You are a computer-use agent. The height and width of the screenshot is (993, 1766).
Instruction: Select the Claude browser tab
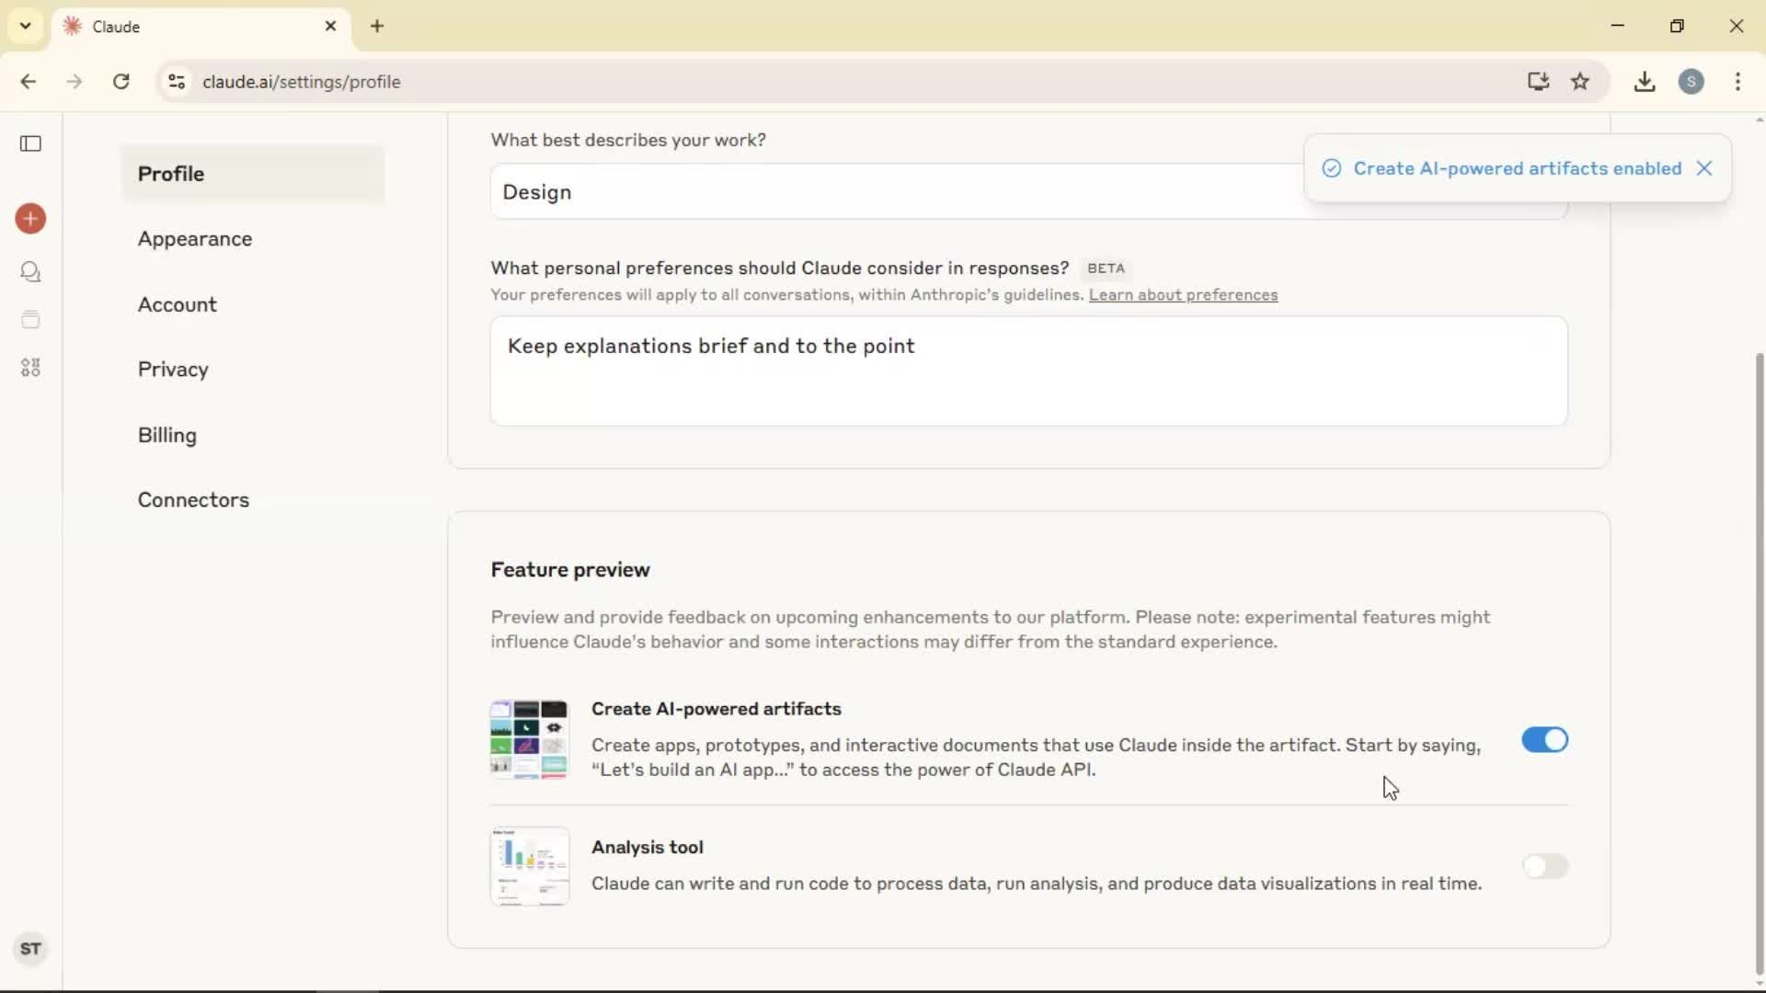201,27
